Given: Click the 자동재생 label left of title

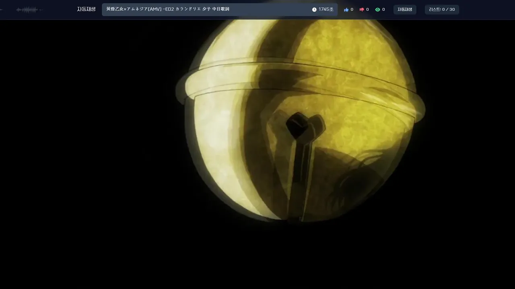Looking at the screenshot, I should point(87,9).
